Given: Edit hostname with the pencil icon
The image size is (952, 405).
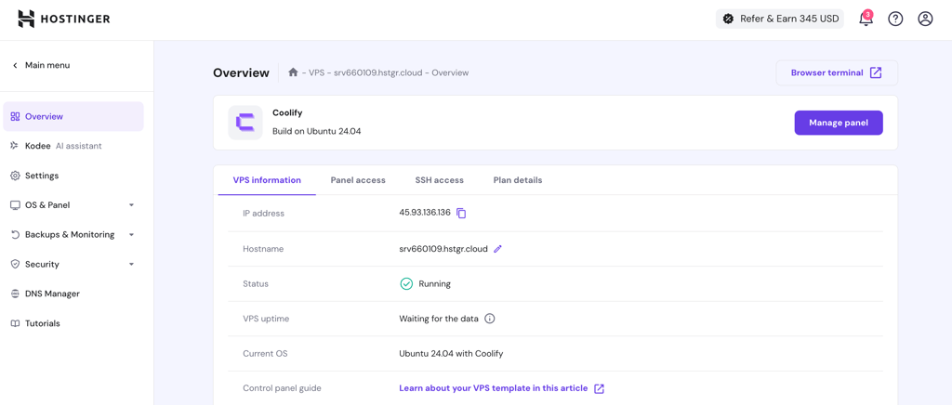Looking at the screenshot, I should click(x=498, y=249).
